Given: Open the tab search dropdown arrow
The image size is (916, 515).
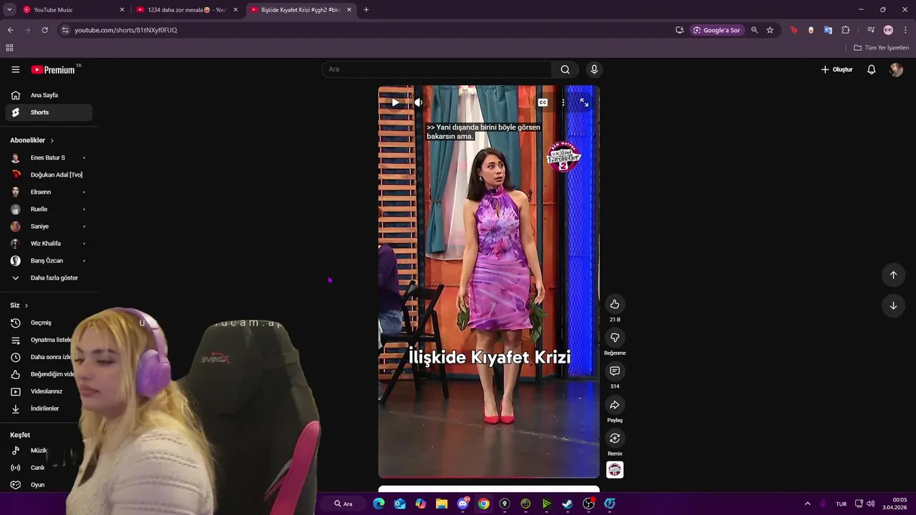Looking at the screenshot, I should pos(9,10).
